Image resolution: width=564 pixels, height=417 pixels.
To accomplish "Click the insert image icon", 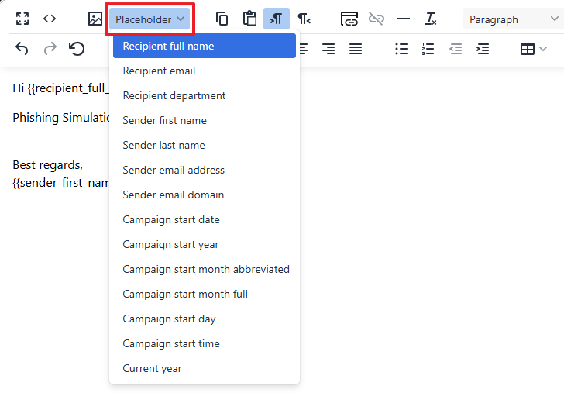I will point(95,19).
